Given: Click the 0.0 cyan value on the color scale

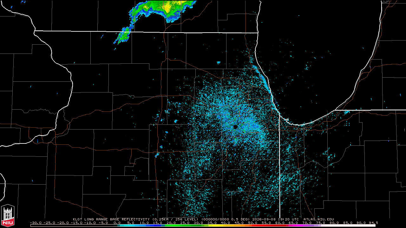Looking at the screenshot, I should (117, 223).
